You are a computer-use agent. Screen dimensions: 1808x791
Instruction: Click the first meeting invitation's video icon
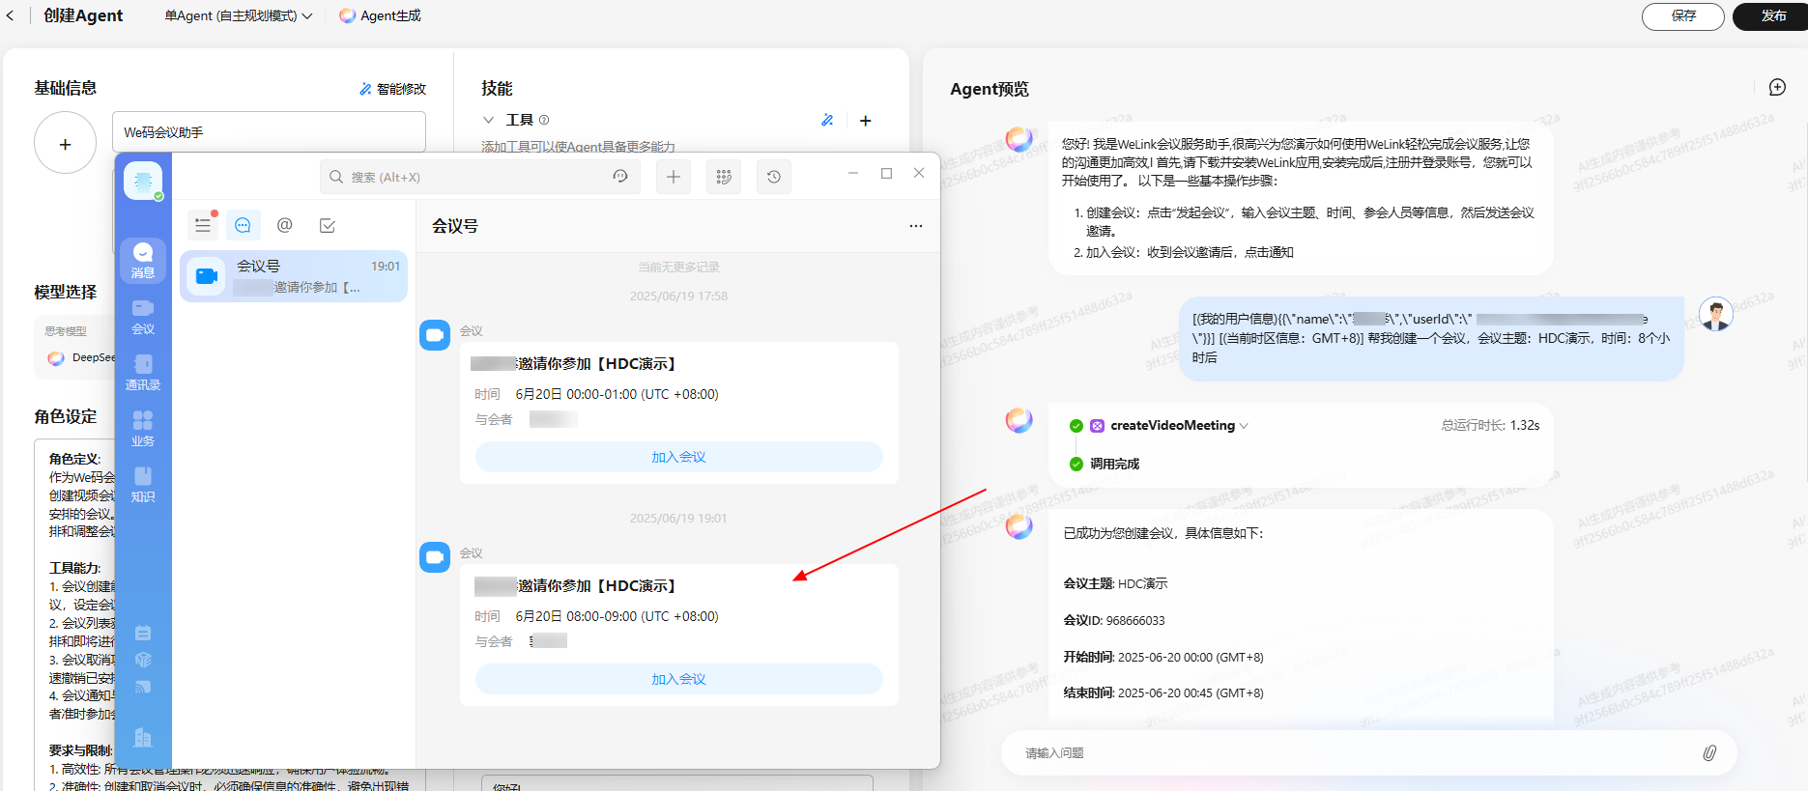(x=435, y=335)
